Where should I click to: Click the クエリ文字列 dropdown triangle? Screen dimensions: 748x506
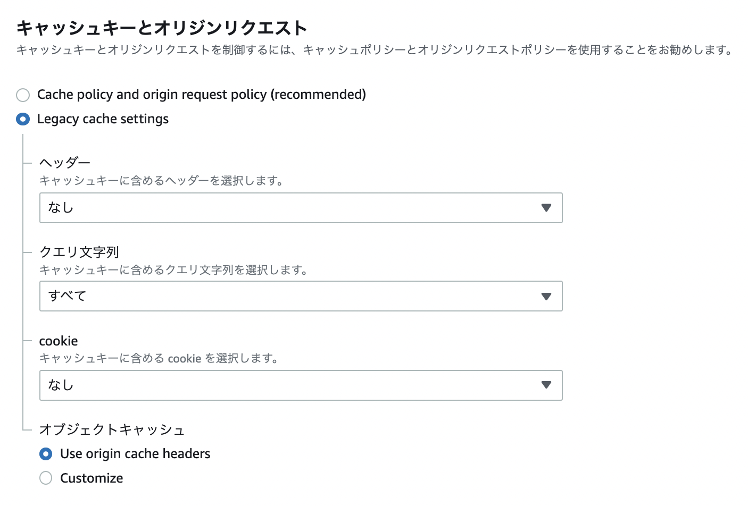(546, 296)
